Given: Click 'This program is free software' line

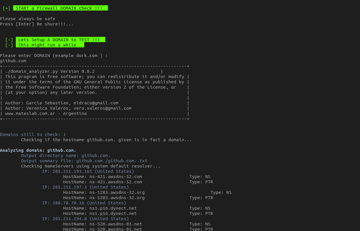Looking at the screenshot, I should (x=95, y=77).
